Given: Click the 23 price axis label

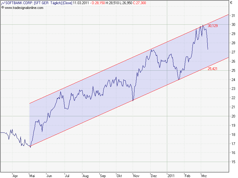Looking at the screenshot, I should coord(233,88).
